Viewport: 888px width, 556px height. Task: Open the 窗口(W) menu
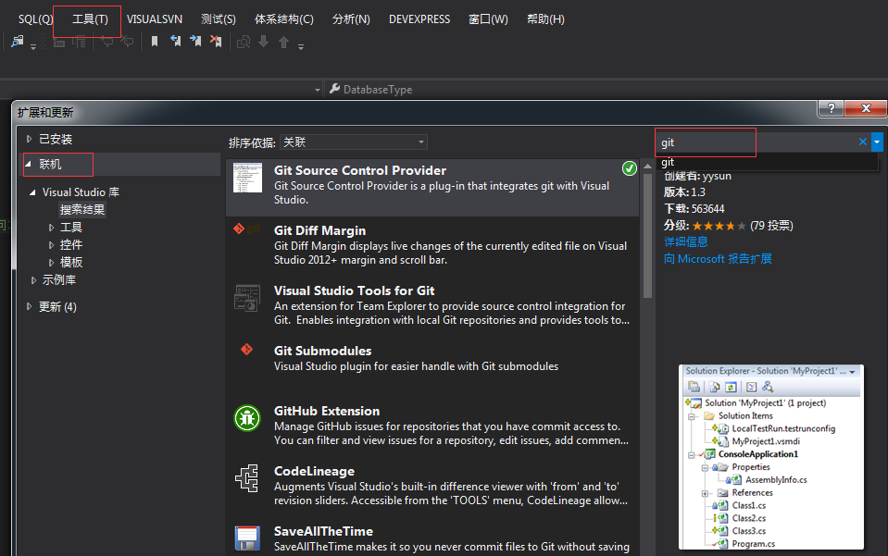coord(488,19)
